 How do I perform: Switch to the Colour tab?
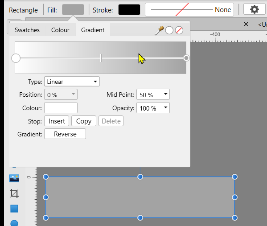point(60,30)
